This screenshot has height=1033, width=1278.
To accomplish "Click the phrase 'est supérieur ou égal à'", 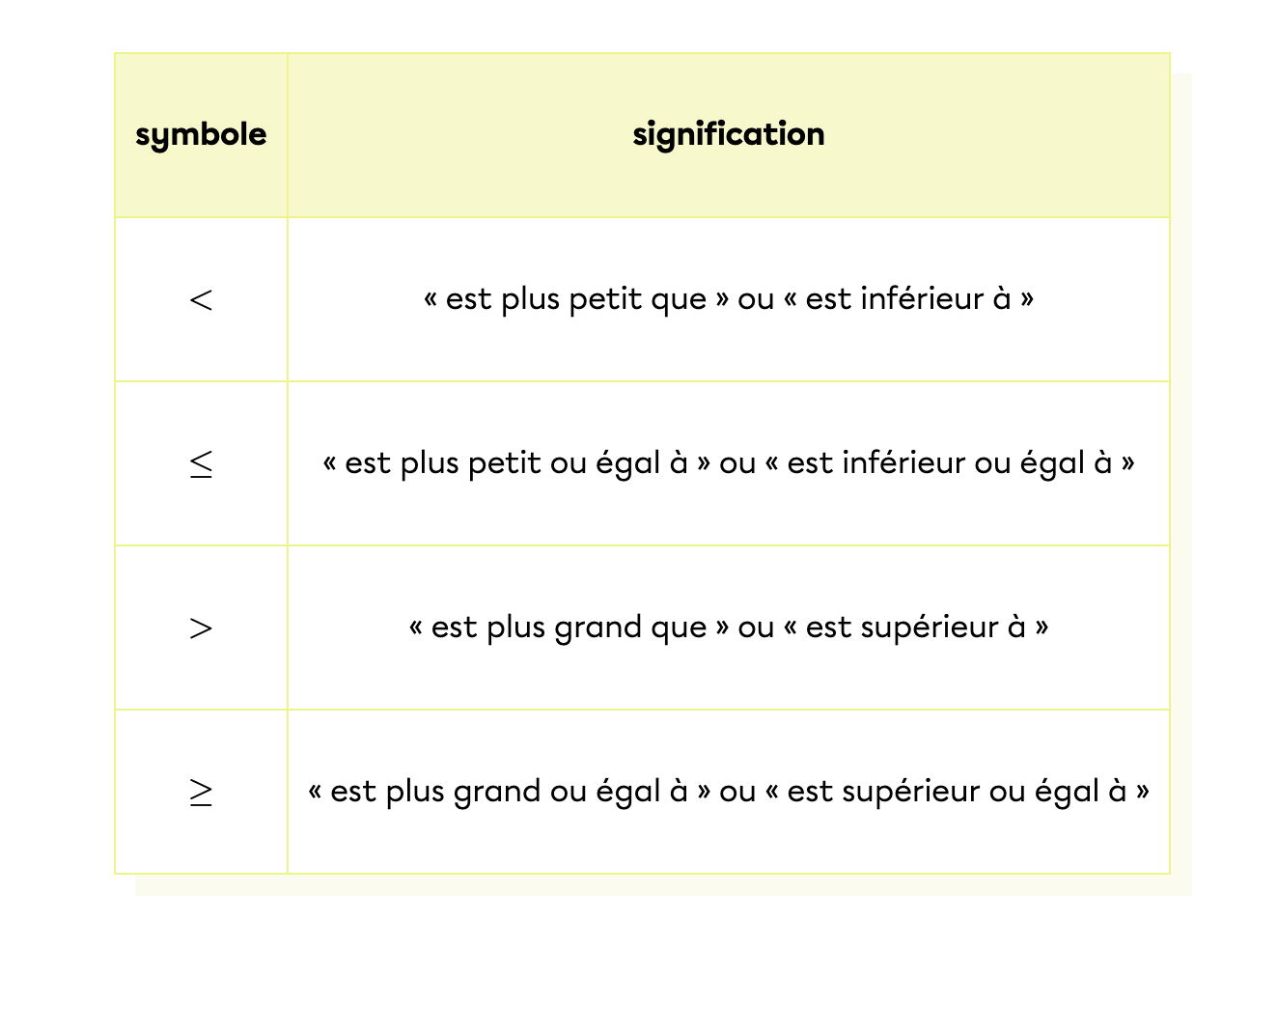I will pos(957,792).
